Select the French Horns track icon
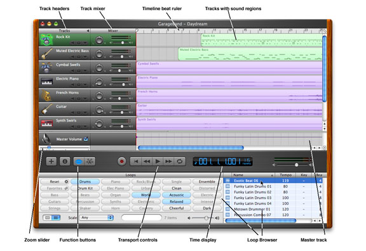366x251 pixels. tap(46, 96)
